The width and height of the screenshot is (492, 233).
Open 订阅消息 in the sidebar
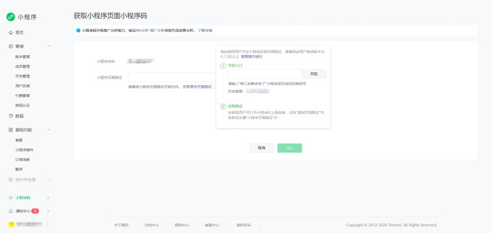click(22, 159)
